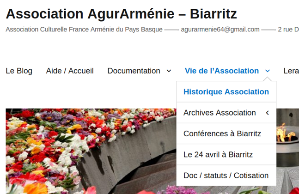The image size is (299, 194).
Task: Click the agurarmenie64@gmail.com email address
Action: [x=220, y=29]
